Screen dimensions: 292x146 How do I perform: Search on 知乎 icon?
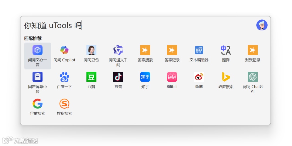[145, 77]
